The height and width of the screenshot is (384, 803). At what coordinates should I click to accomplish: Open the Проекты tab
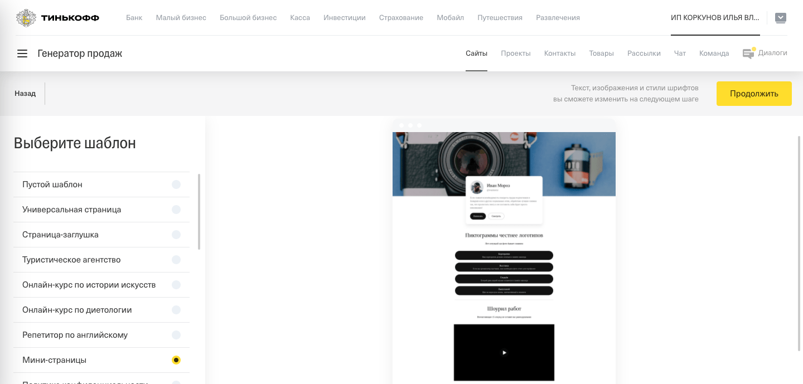pyautogui.click(x=516, y=54)
